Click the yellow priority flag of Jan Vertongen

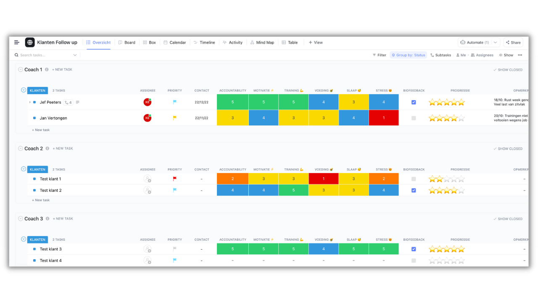point(175,118)
